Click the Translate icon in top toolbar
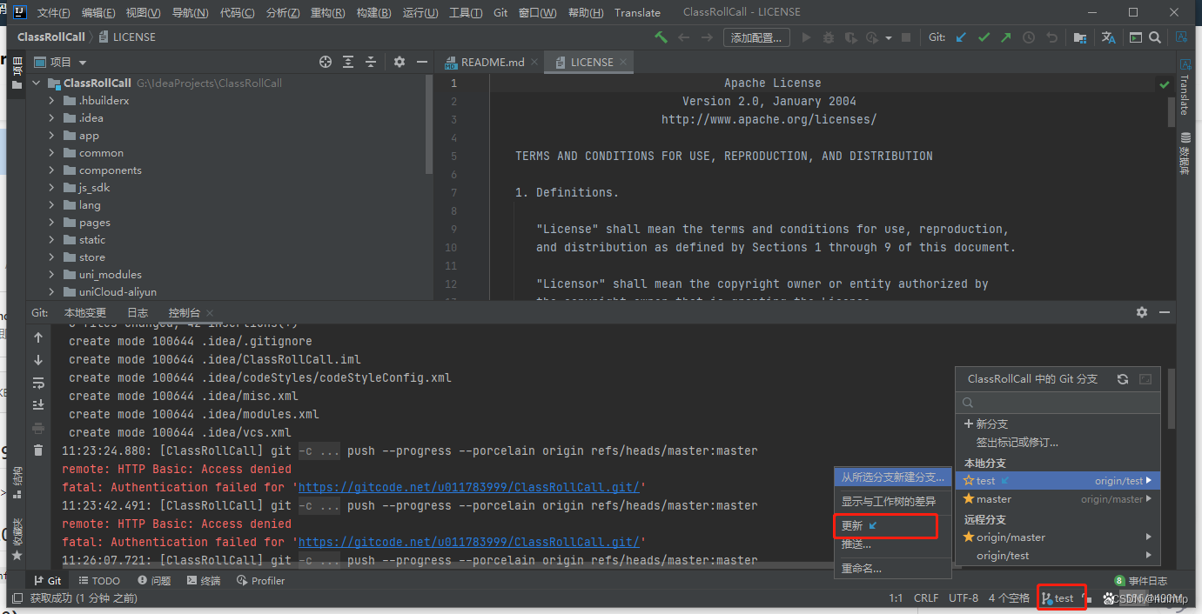The image size is (1202, 614). pyautogui.click(x=1108, y=37)
